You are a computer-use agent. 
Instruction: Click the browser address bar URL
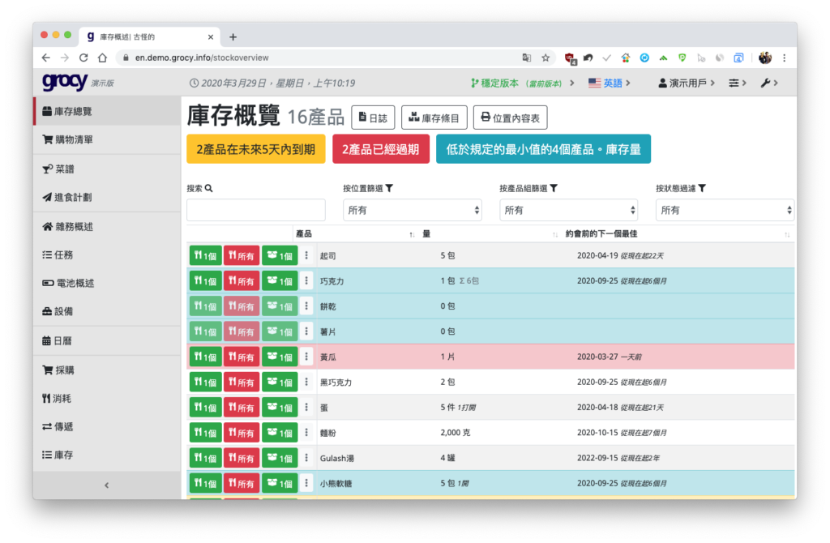[x=202, y=58]
